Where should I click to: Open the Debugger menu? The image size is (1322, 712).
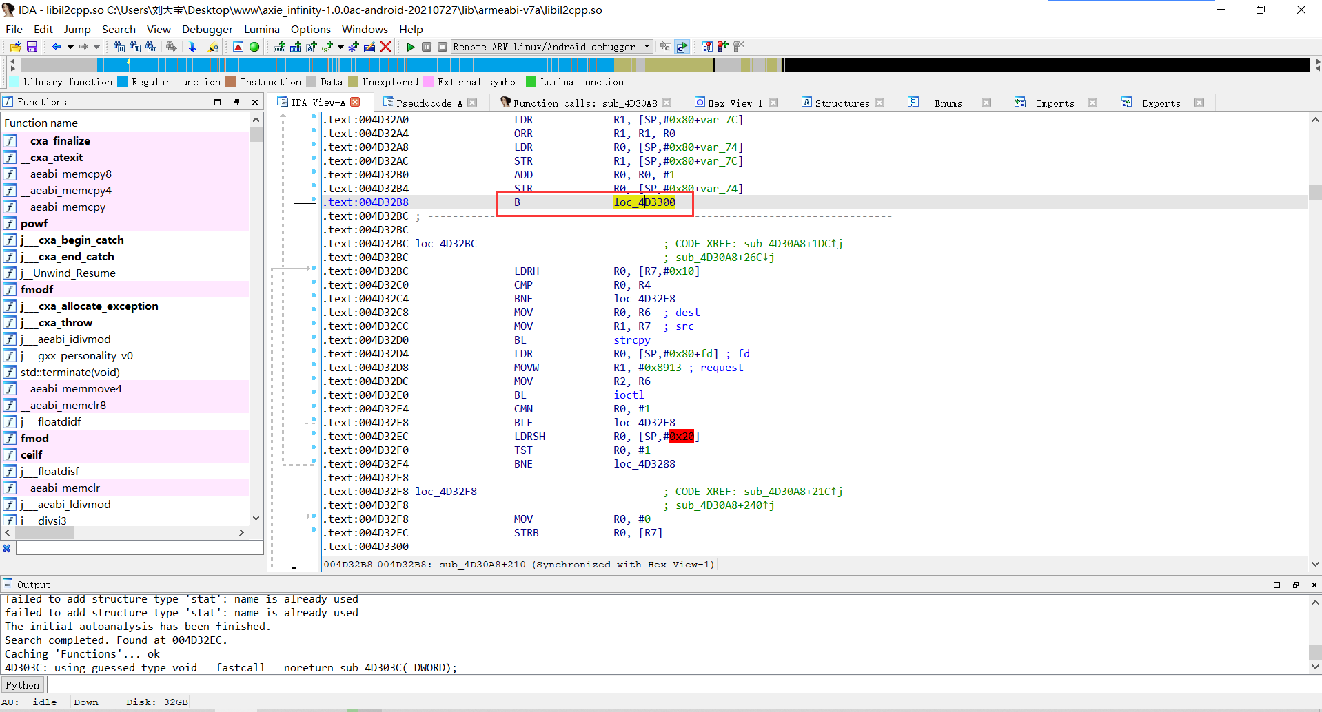point(207,29)
